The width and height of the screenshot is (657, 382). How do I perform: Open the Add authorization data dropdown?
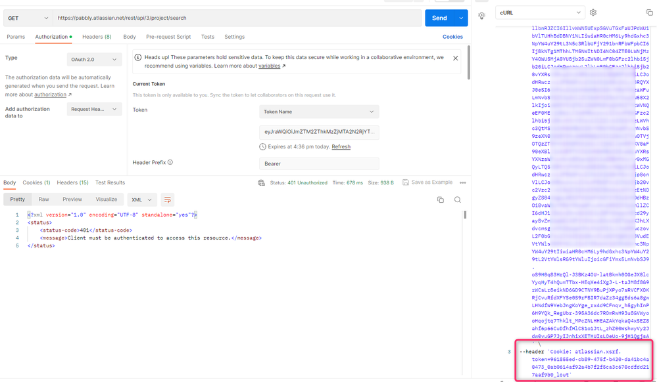(x=94, y=109)
